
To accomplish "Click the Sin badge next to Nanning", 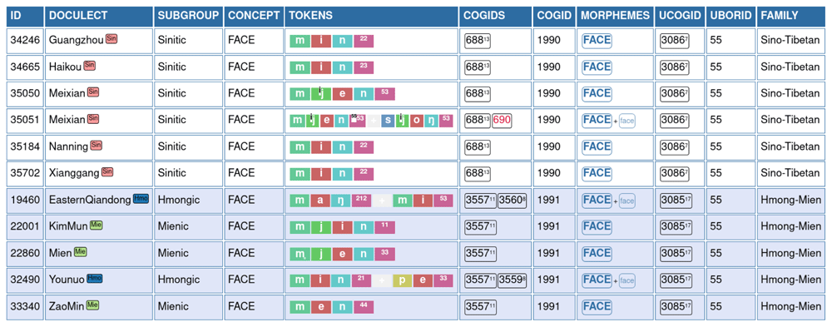I will (96, 145).
